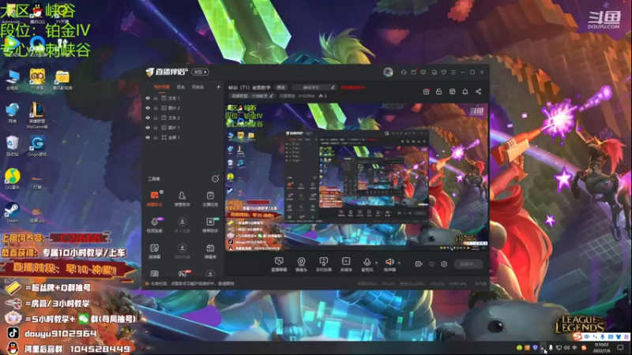Click the stream preview canvas
Viewport: 632px width, 355px height.
pyautogui.click(x=356, y=177)
